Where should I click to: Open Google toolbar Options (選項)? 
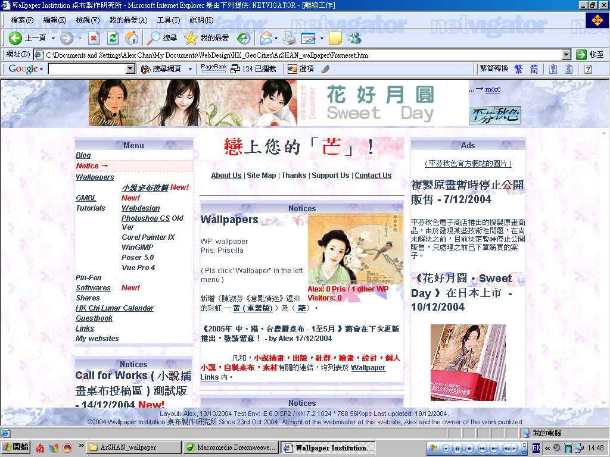coord(301,69)
